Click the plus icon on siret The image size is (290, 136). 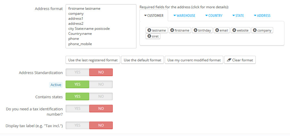(149, 36)
